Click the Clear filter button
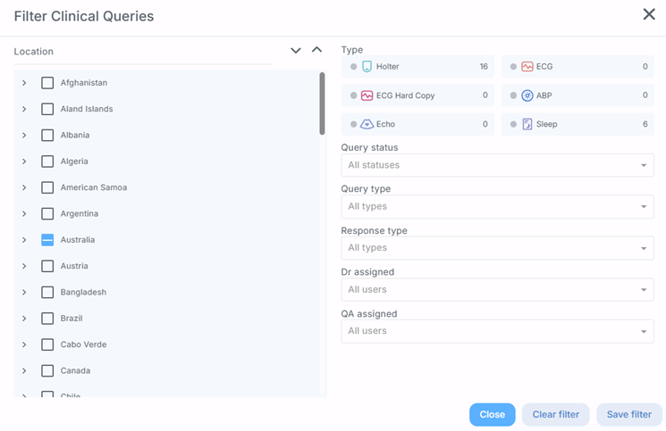666x431 pixels. pyautogui.click(x=556, y=415)
